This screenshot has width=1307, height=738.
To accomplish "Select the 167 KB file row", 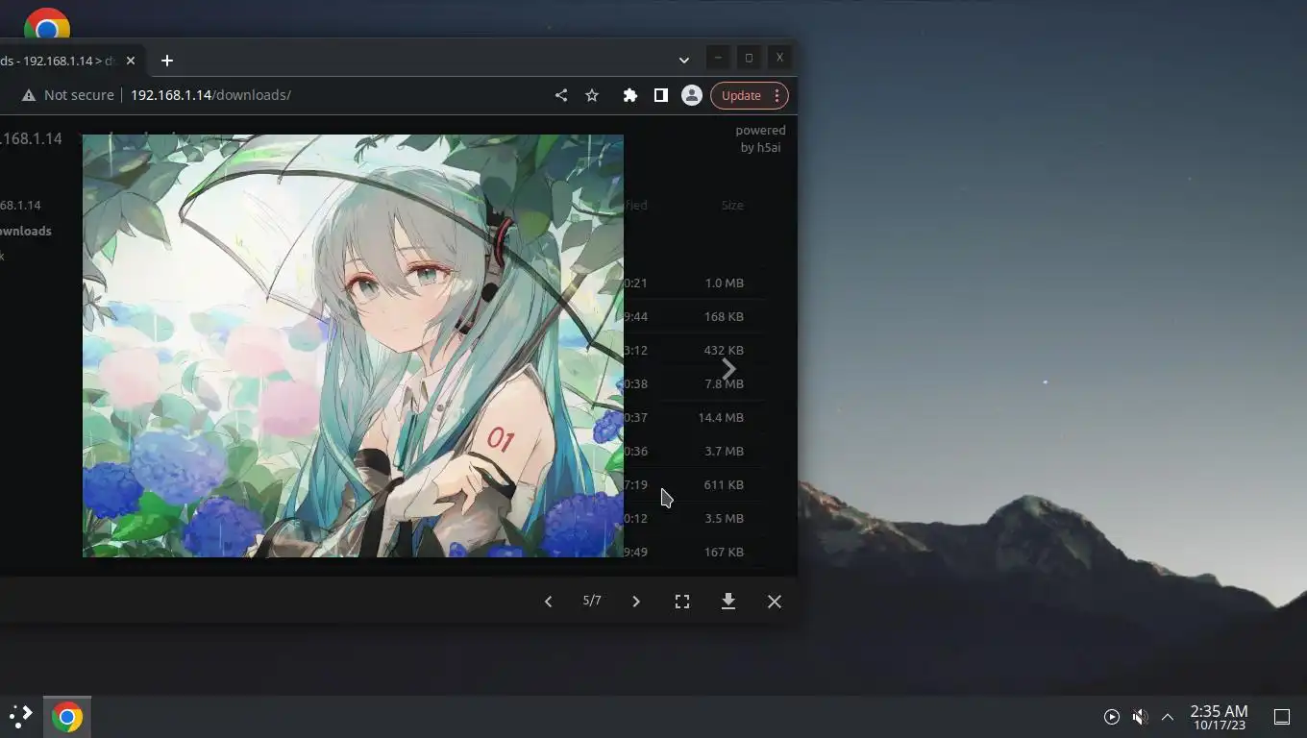I will pyautogui.click(x=694, y=552).
